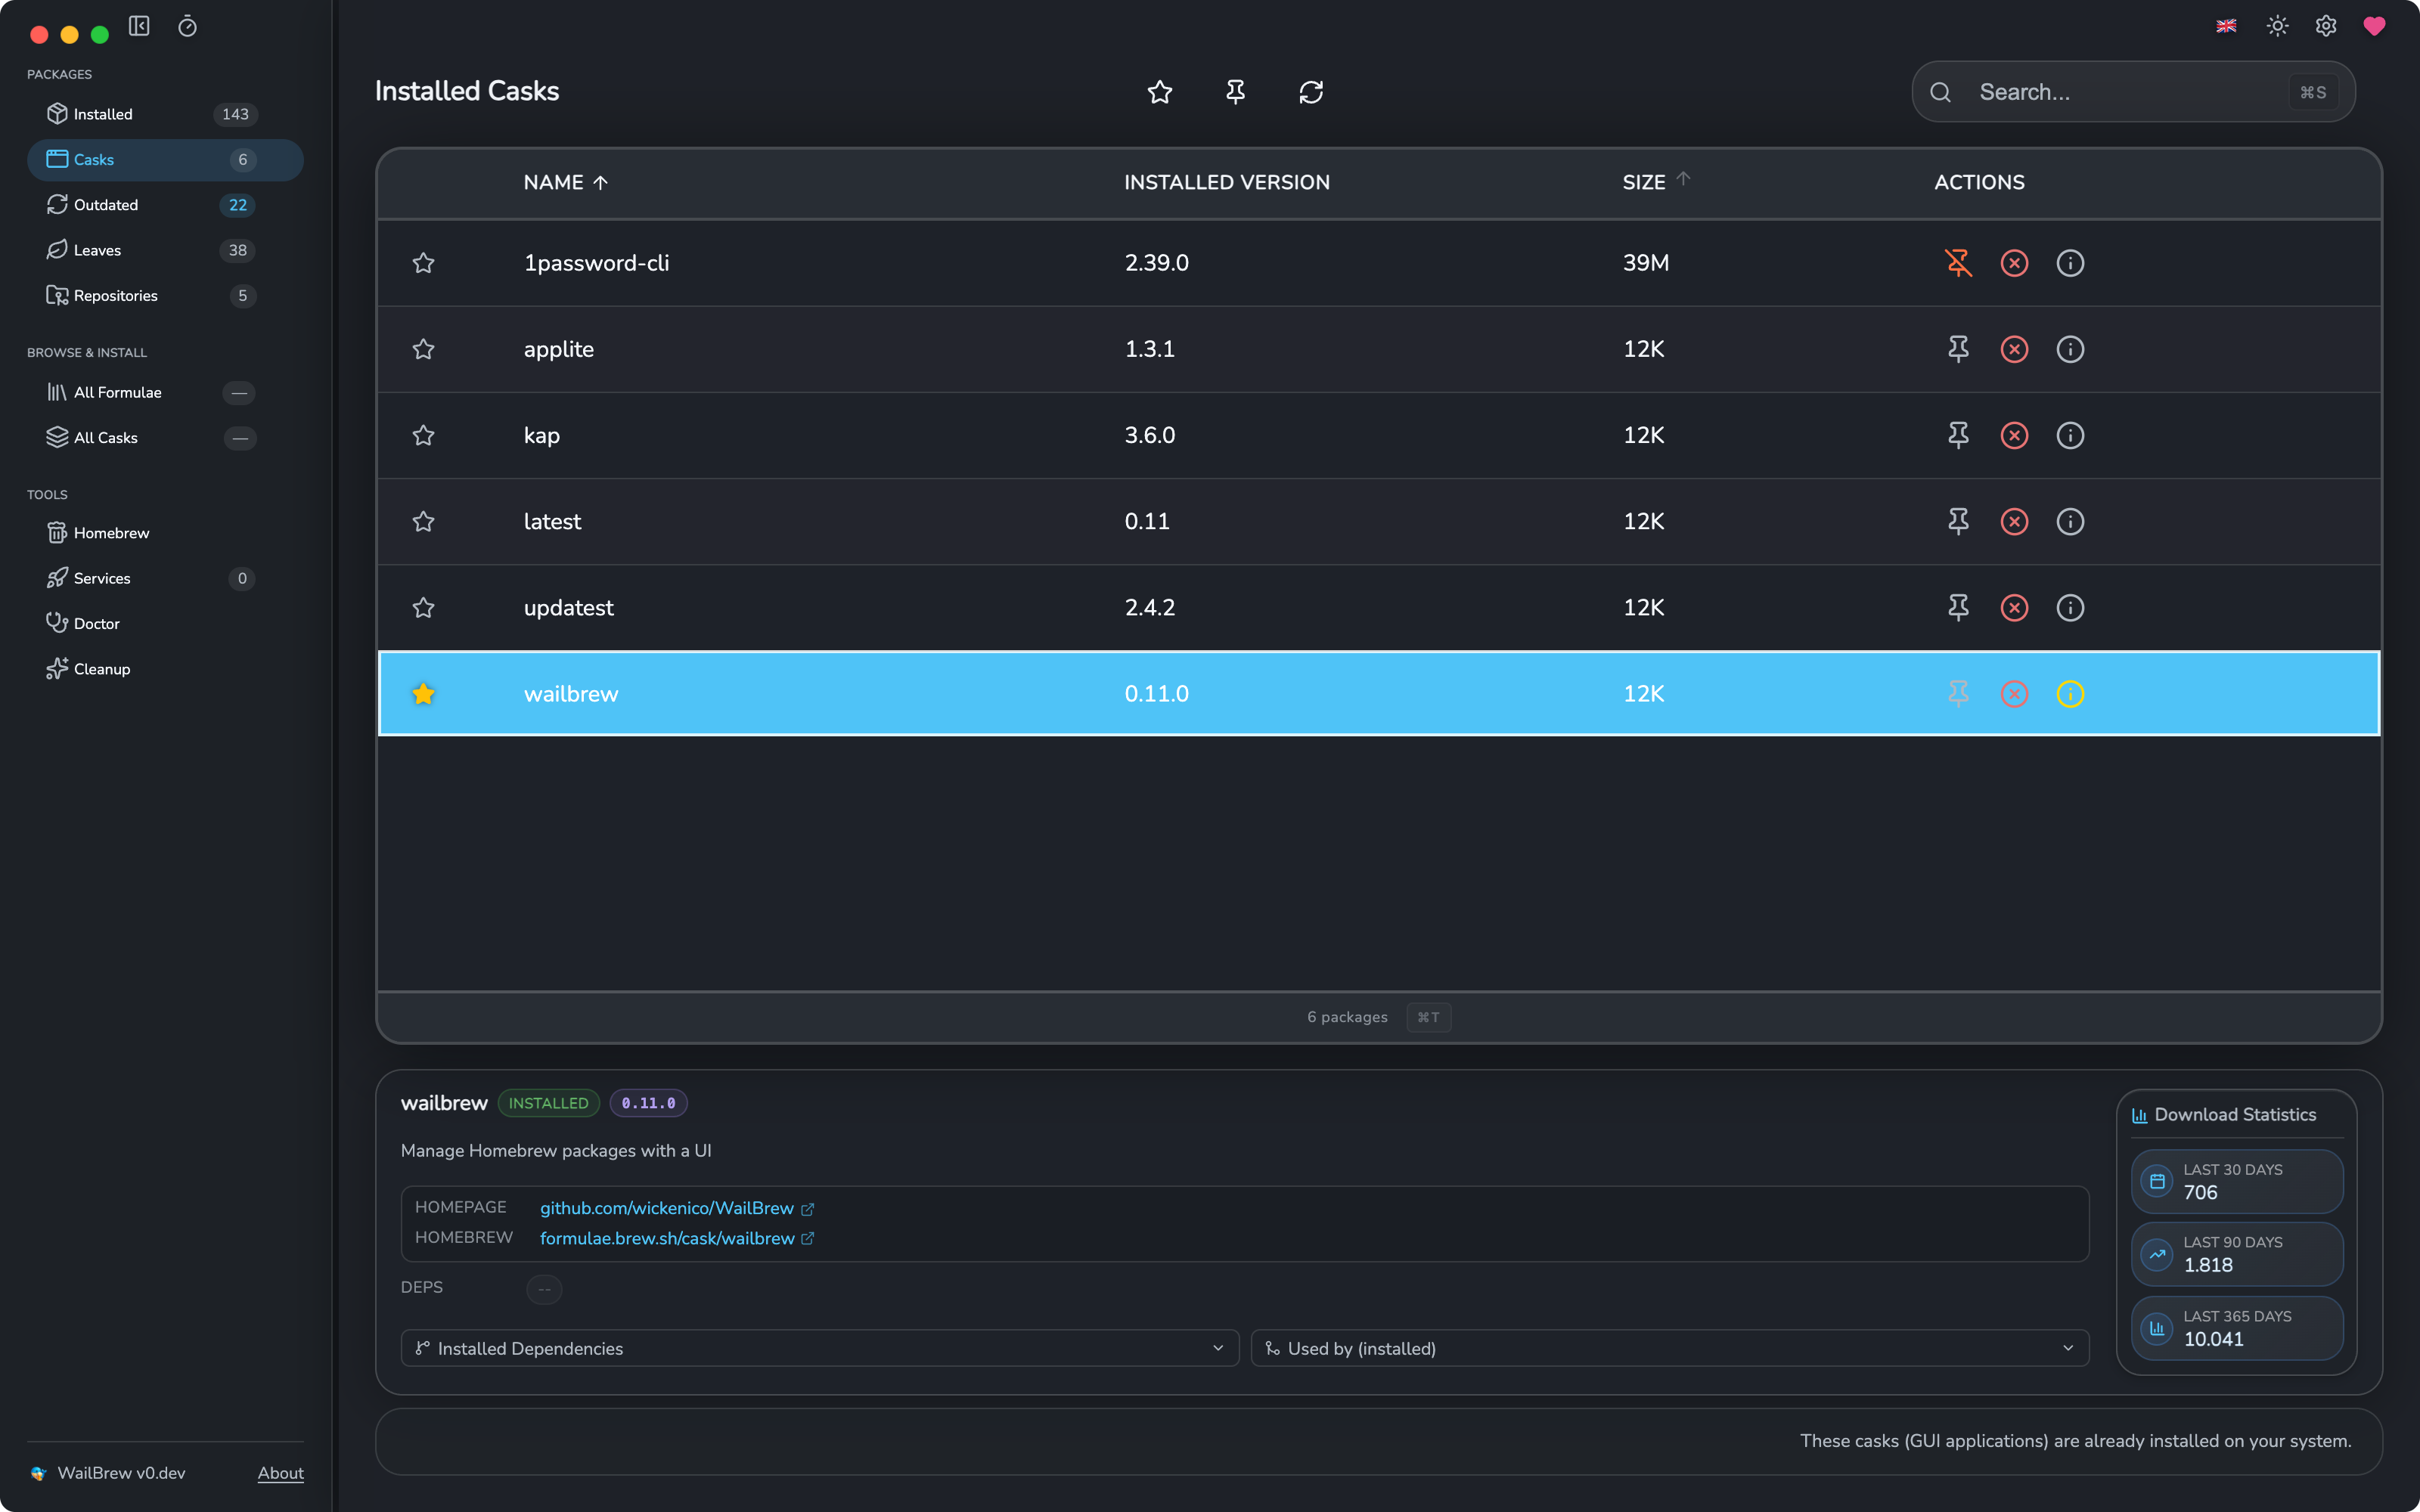The image size is (2420, 1512).
Task: Uninstall the updatest cask
Action: click(2014, 608)
